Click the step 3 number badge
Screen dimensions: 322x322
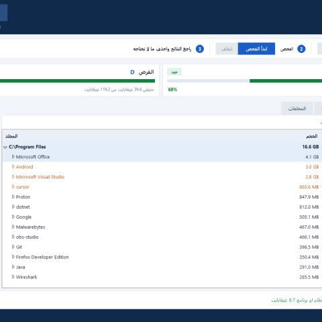200,49
